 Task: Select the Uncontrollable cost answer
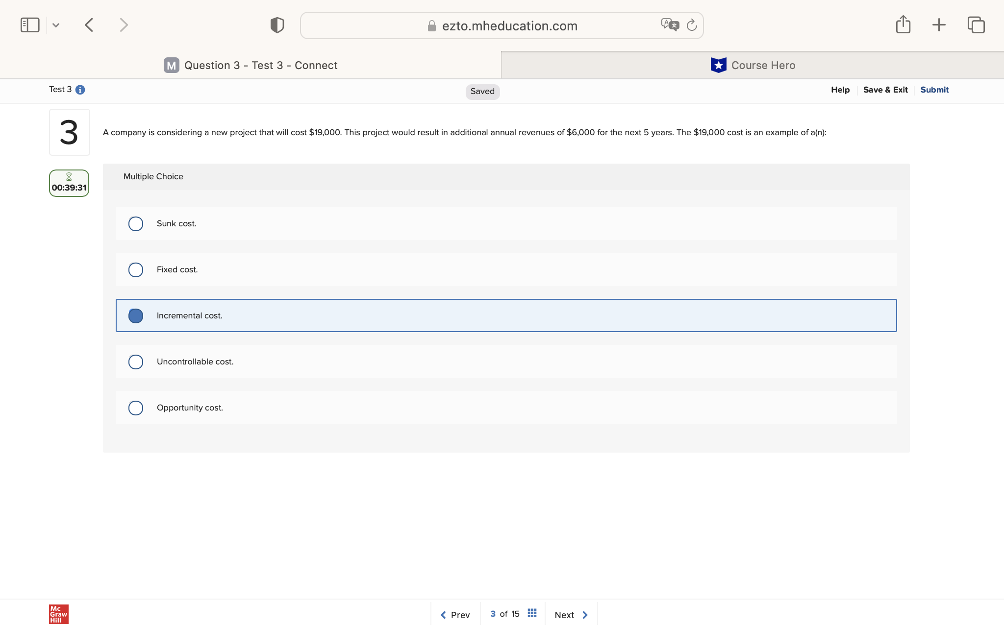tap(136, 362)
